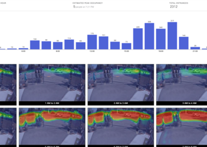Click the Estimated Peak Occupancy value

point(83,7)
